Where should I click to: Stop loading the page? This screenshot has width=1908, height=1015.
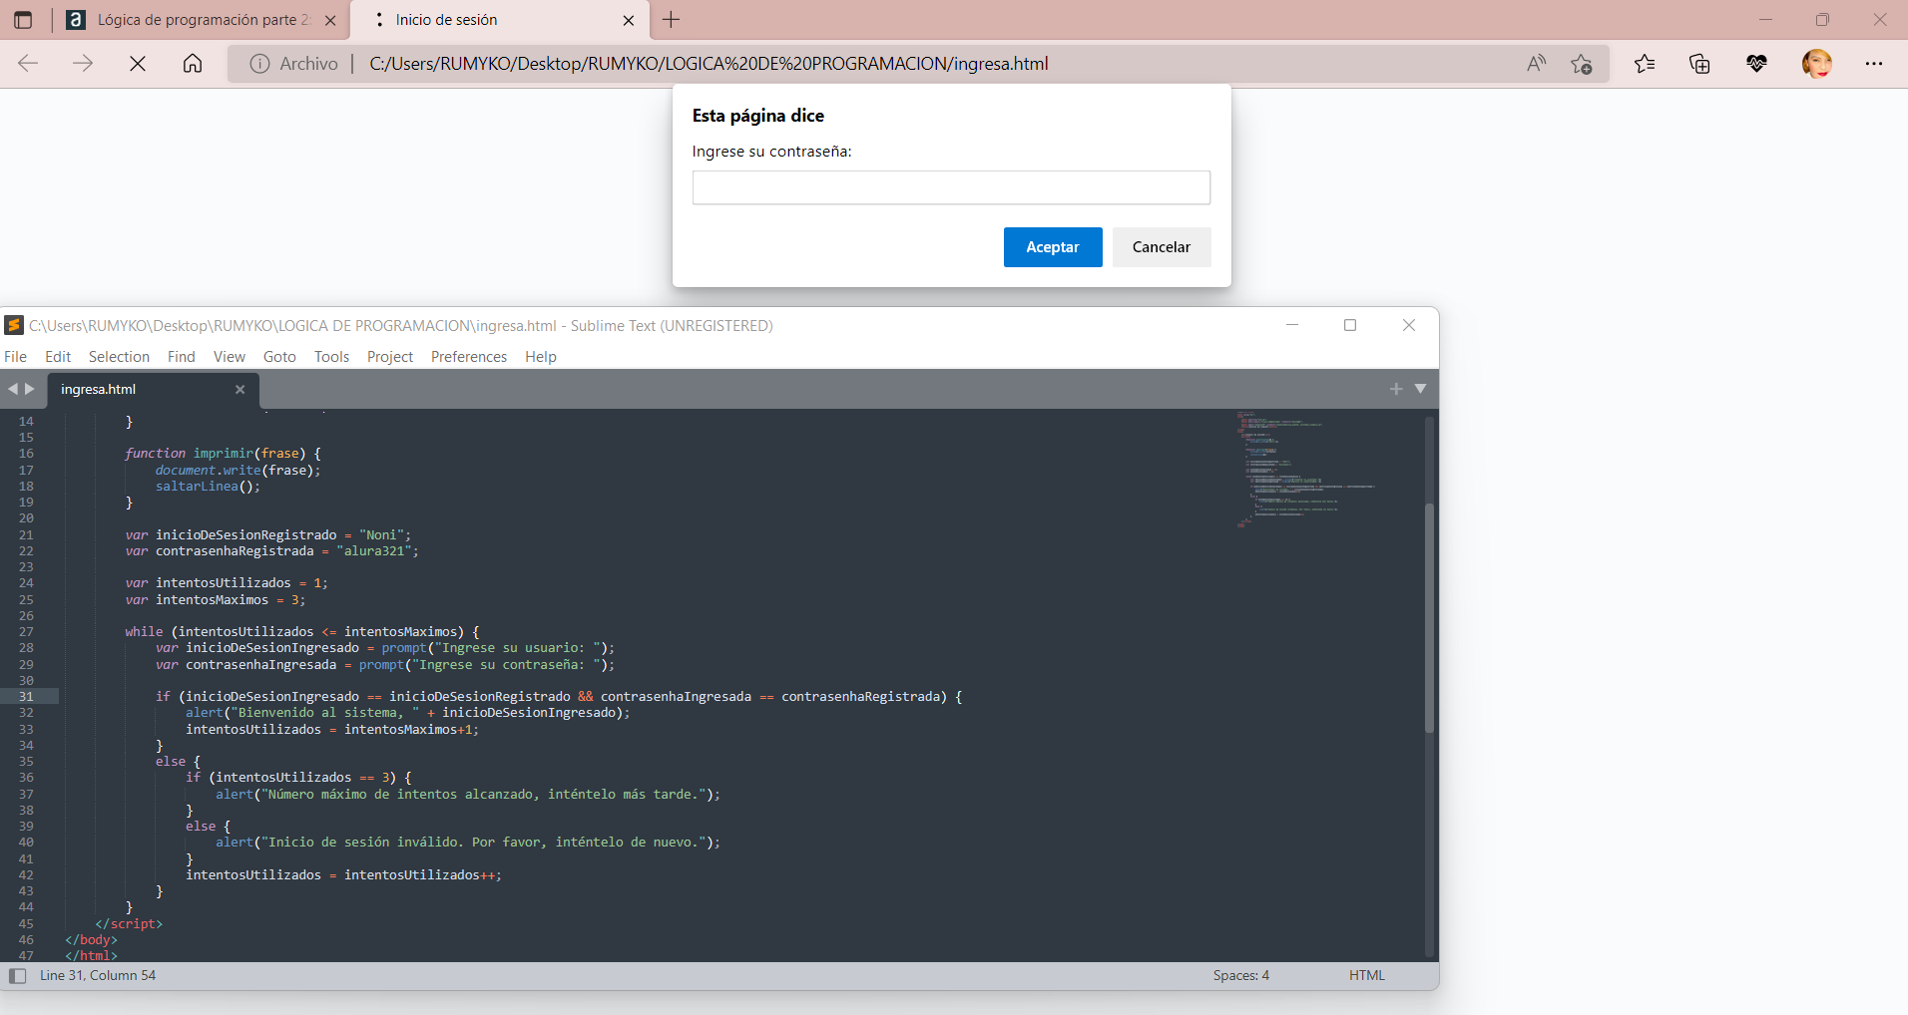pos(138,64)
